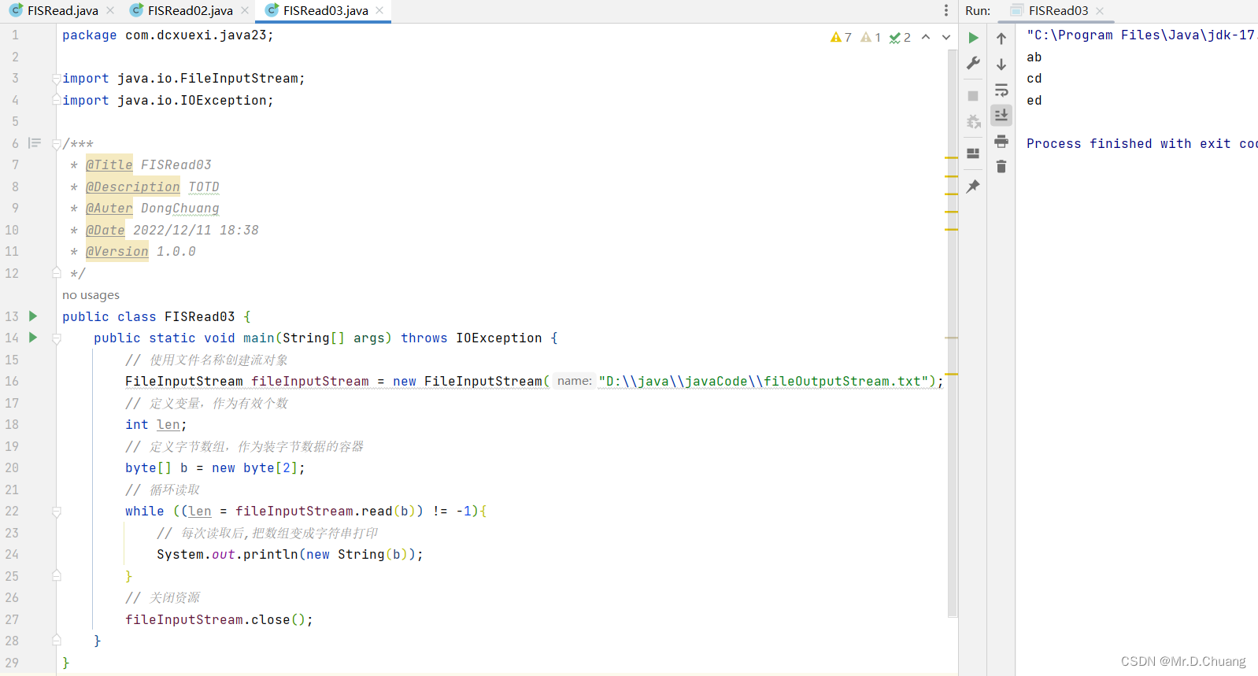Collapse the while loop fold marker
The width and height of the screenshot is (1258, 676).
(x=57, y=512)
